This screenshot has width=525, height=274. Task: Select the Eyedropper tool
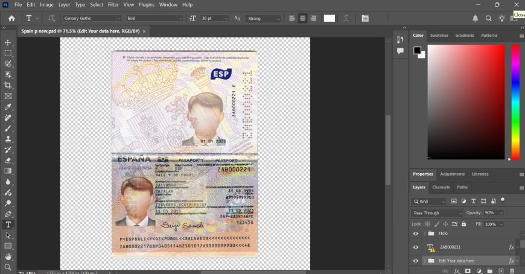coord(8,107)
